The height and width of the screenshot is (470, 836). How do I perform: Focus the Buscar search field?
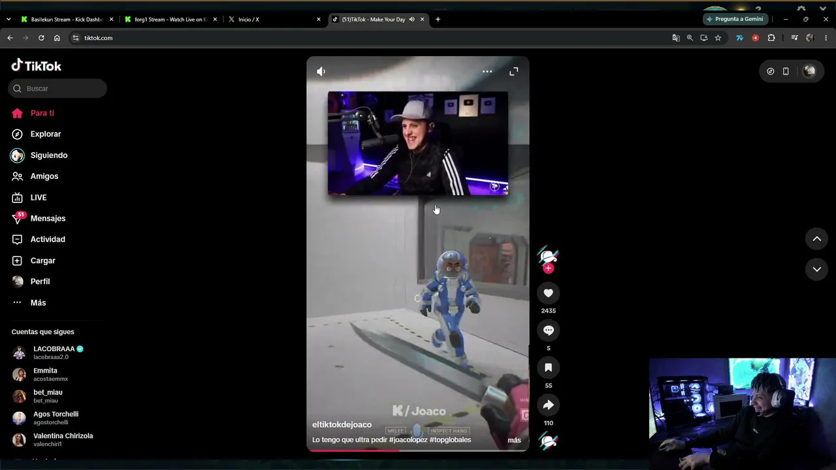click(57, 88)
